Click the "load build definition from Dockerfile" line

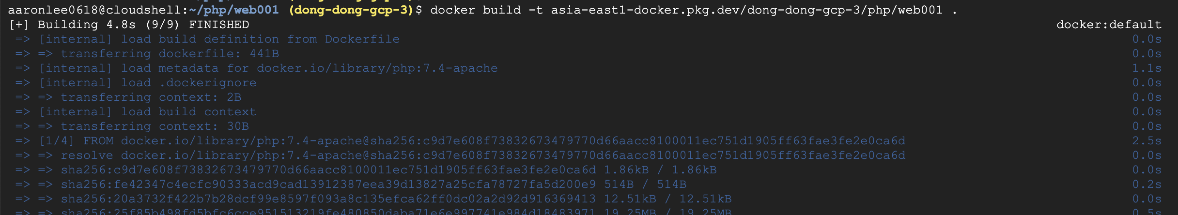(x=260, y=39)
